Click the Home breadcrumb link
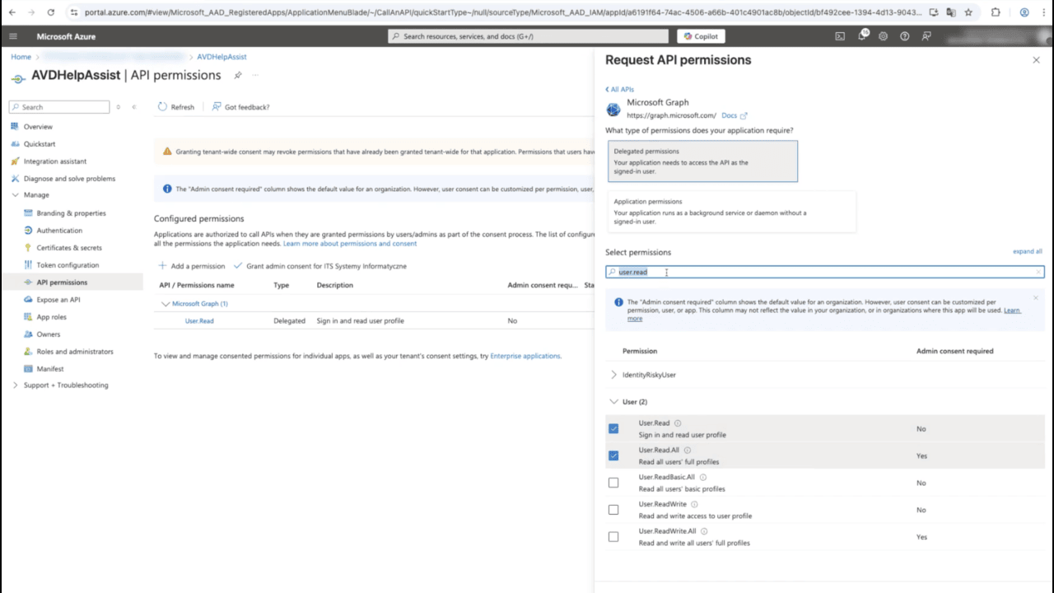This screenshot has width=1054, height=593. (x=21, y=57)
